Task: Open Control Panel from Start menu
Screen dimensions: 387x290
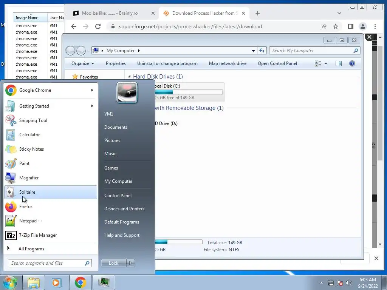Action: pos(118,196)
